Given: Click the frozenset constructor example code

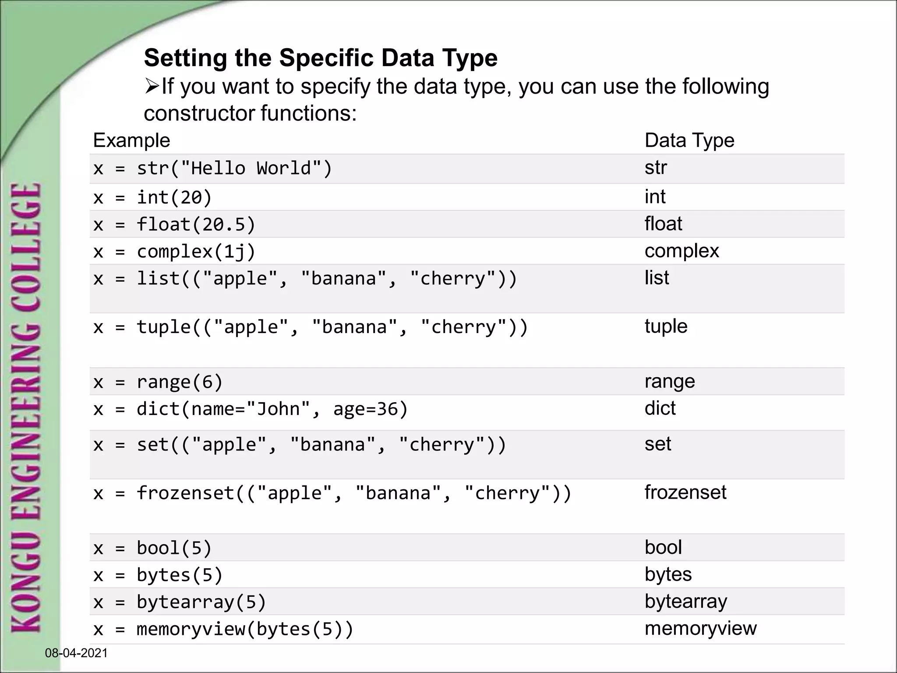Looking at the screenshot, I should point(332,494).
